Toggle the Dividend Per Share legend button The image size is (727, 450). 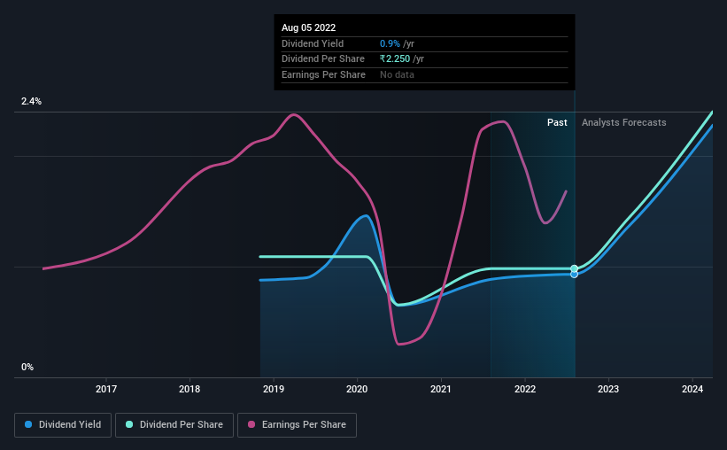174,424
